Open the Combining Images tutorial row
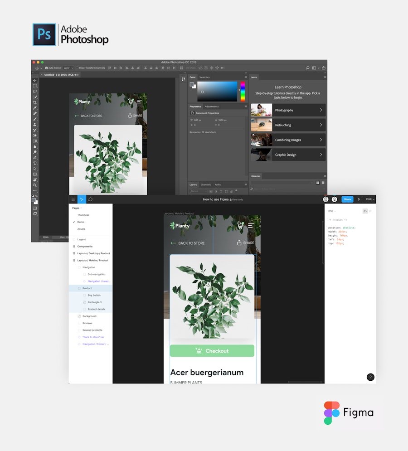408x451 pixels. [288, 140]
